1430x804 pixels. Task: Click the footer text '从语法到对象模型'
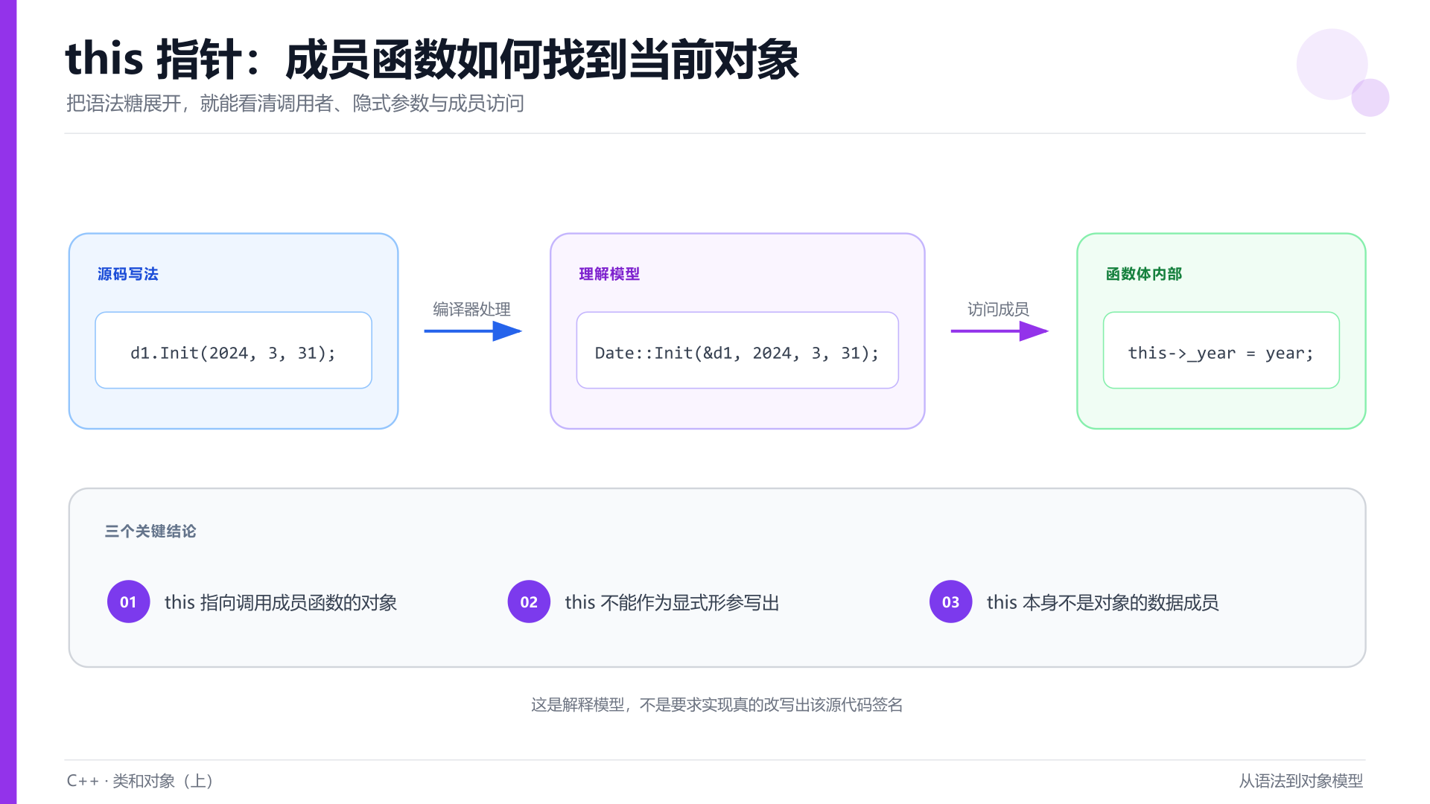tap(1301, 781)
